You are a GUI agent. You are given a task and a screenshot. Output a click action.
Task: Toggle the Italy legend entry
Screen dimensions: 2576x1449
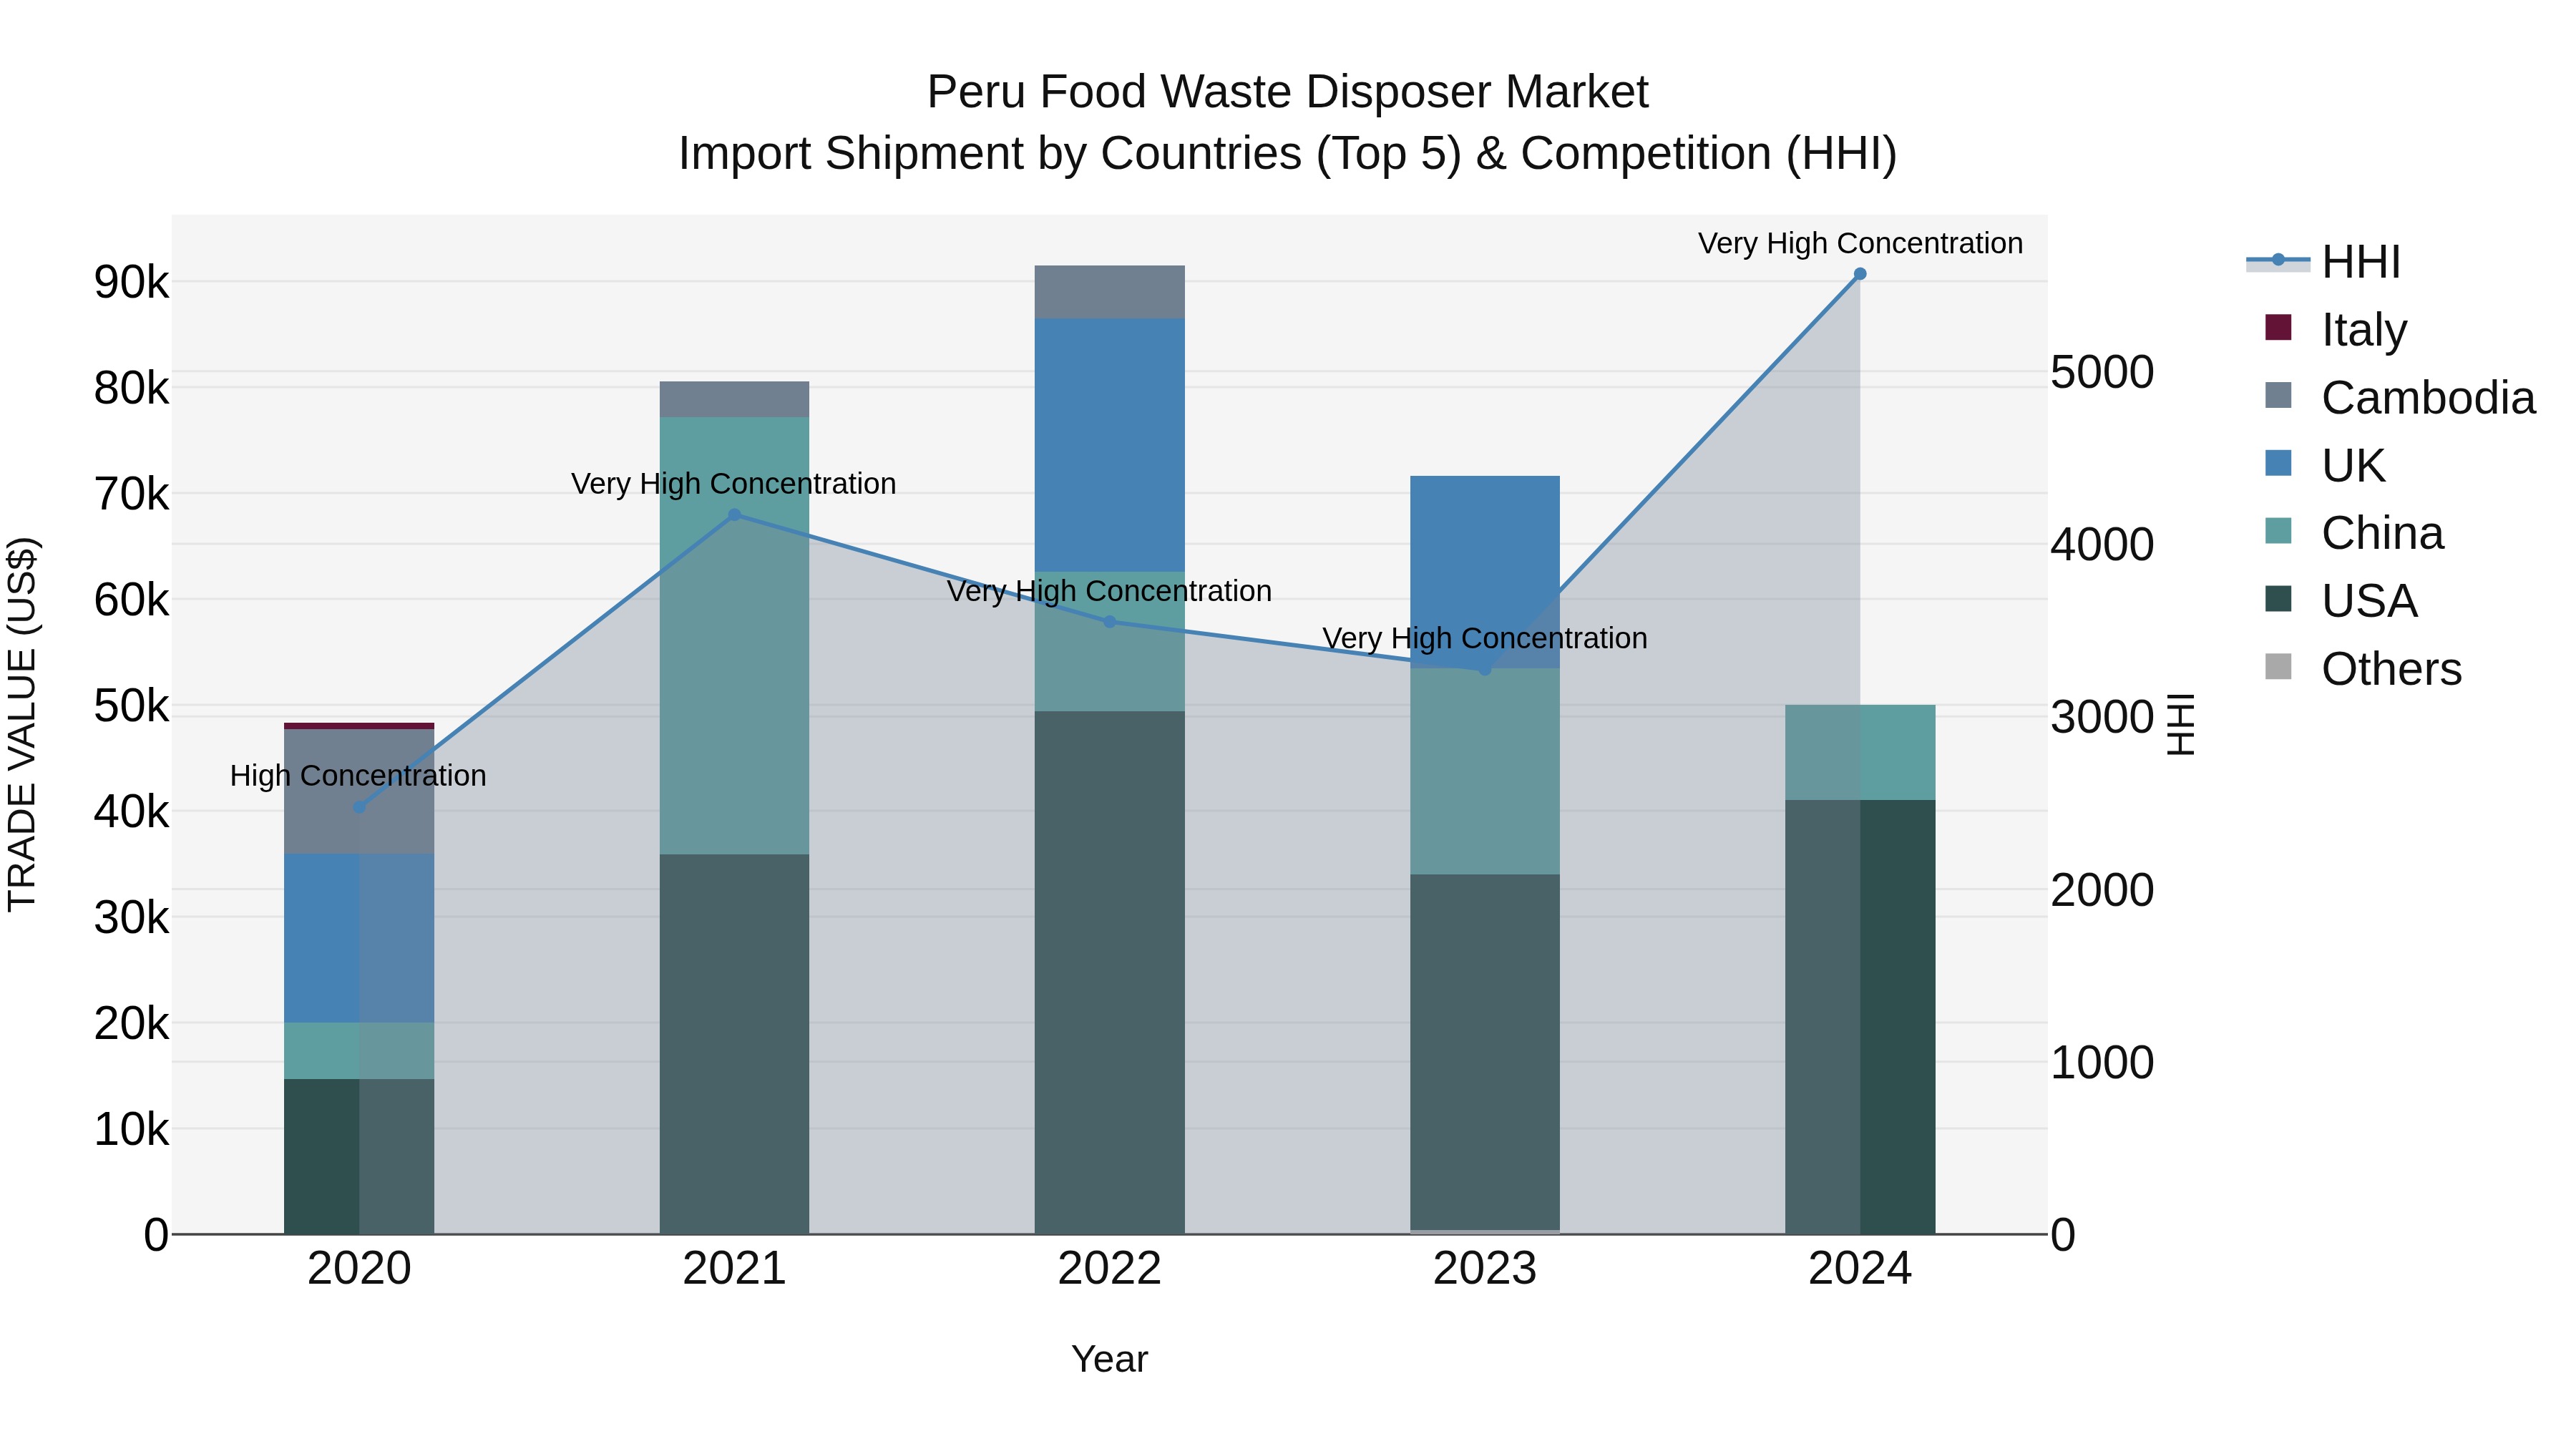[x=2335, y=329]
